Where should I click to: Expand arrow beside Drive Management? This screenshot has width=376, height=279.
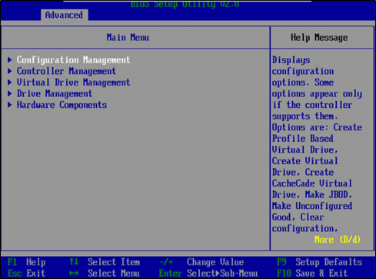(10, 93)
